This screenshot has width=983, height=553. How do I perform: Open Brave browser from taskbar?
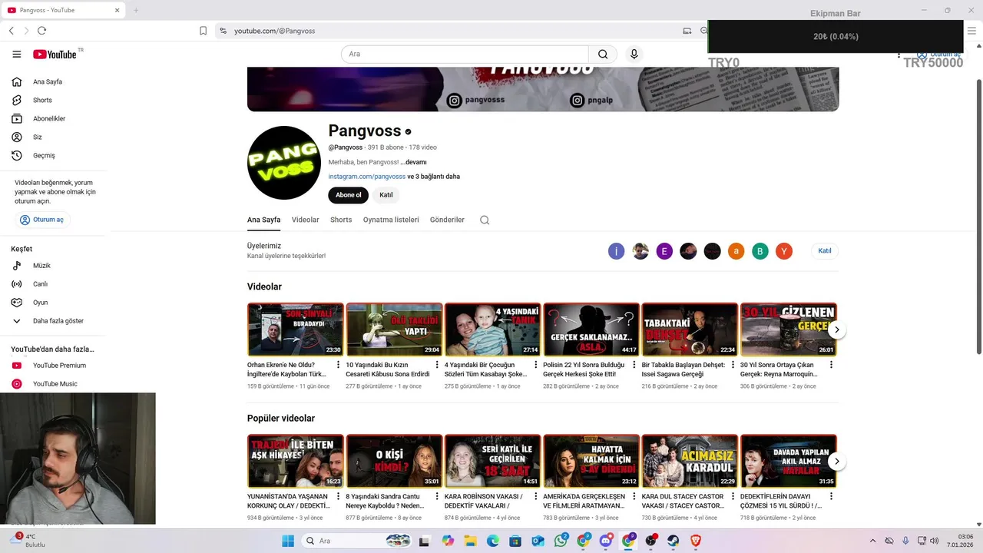[x=696, y=541]
